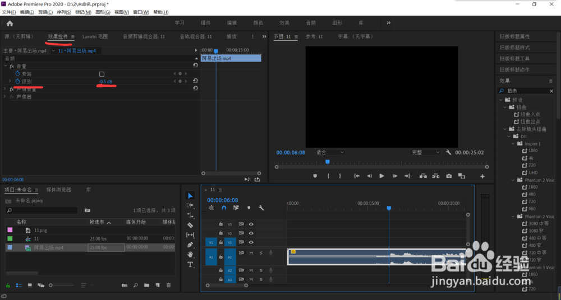561x300 pixels.
Task: Toggle Bypass checkbox for Volume
Action: click(102, 74)
